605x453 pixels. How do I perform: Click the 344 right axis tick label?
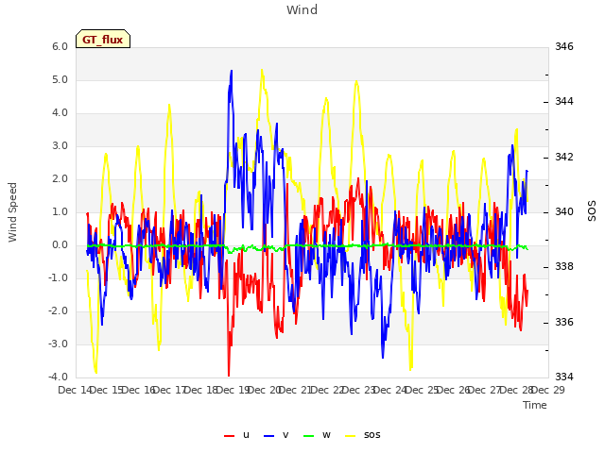click(x=564, y=102)
